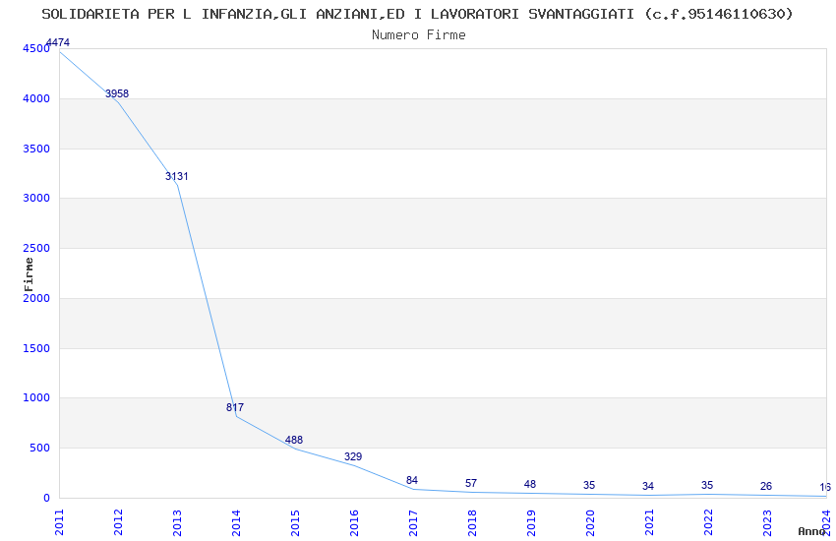Click data label 26
This screenshot has width=836, height=541.
765,487
